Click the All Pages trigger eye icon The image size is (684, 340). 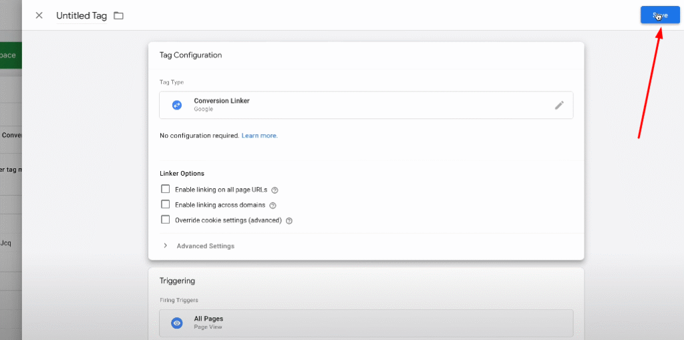176,323
